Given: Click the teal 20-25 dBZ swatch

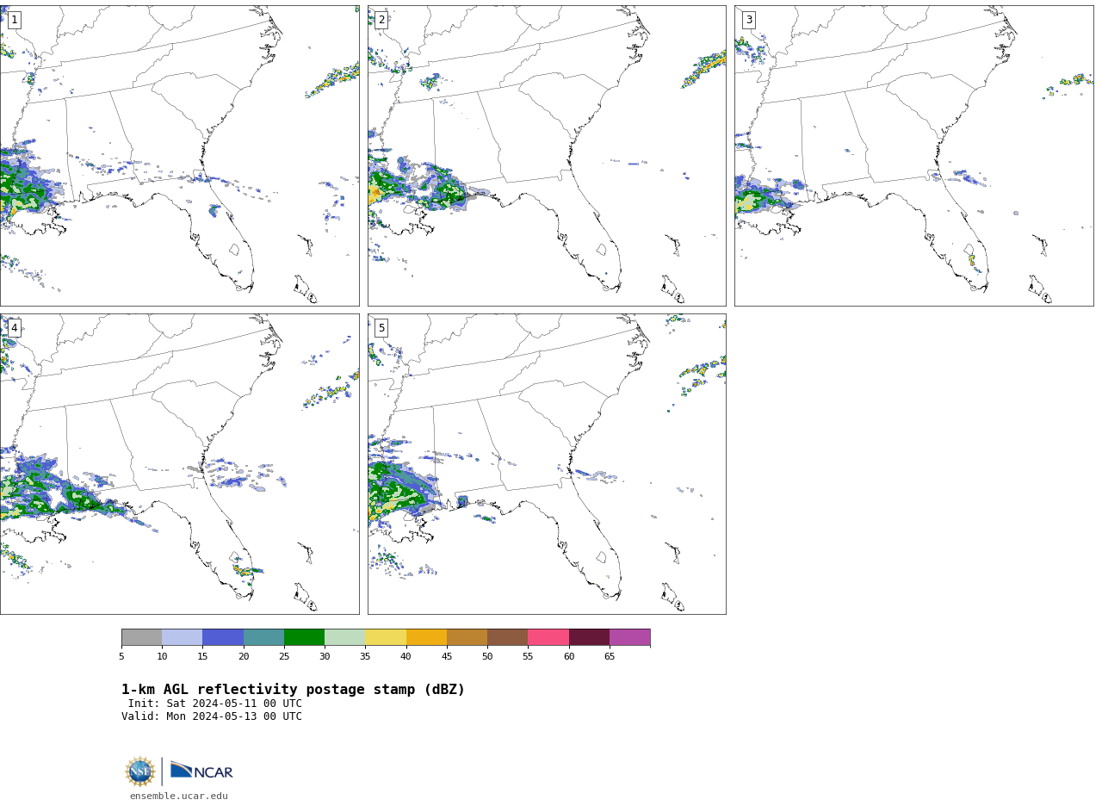Looking at the screenshot, I should 263,637.
